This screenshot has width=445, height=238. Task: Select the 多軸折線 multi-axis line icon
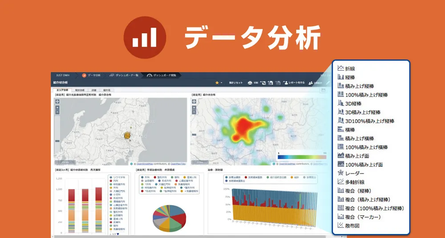coord(341,182)
